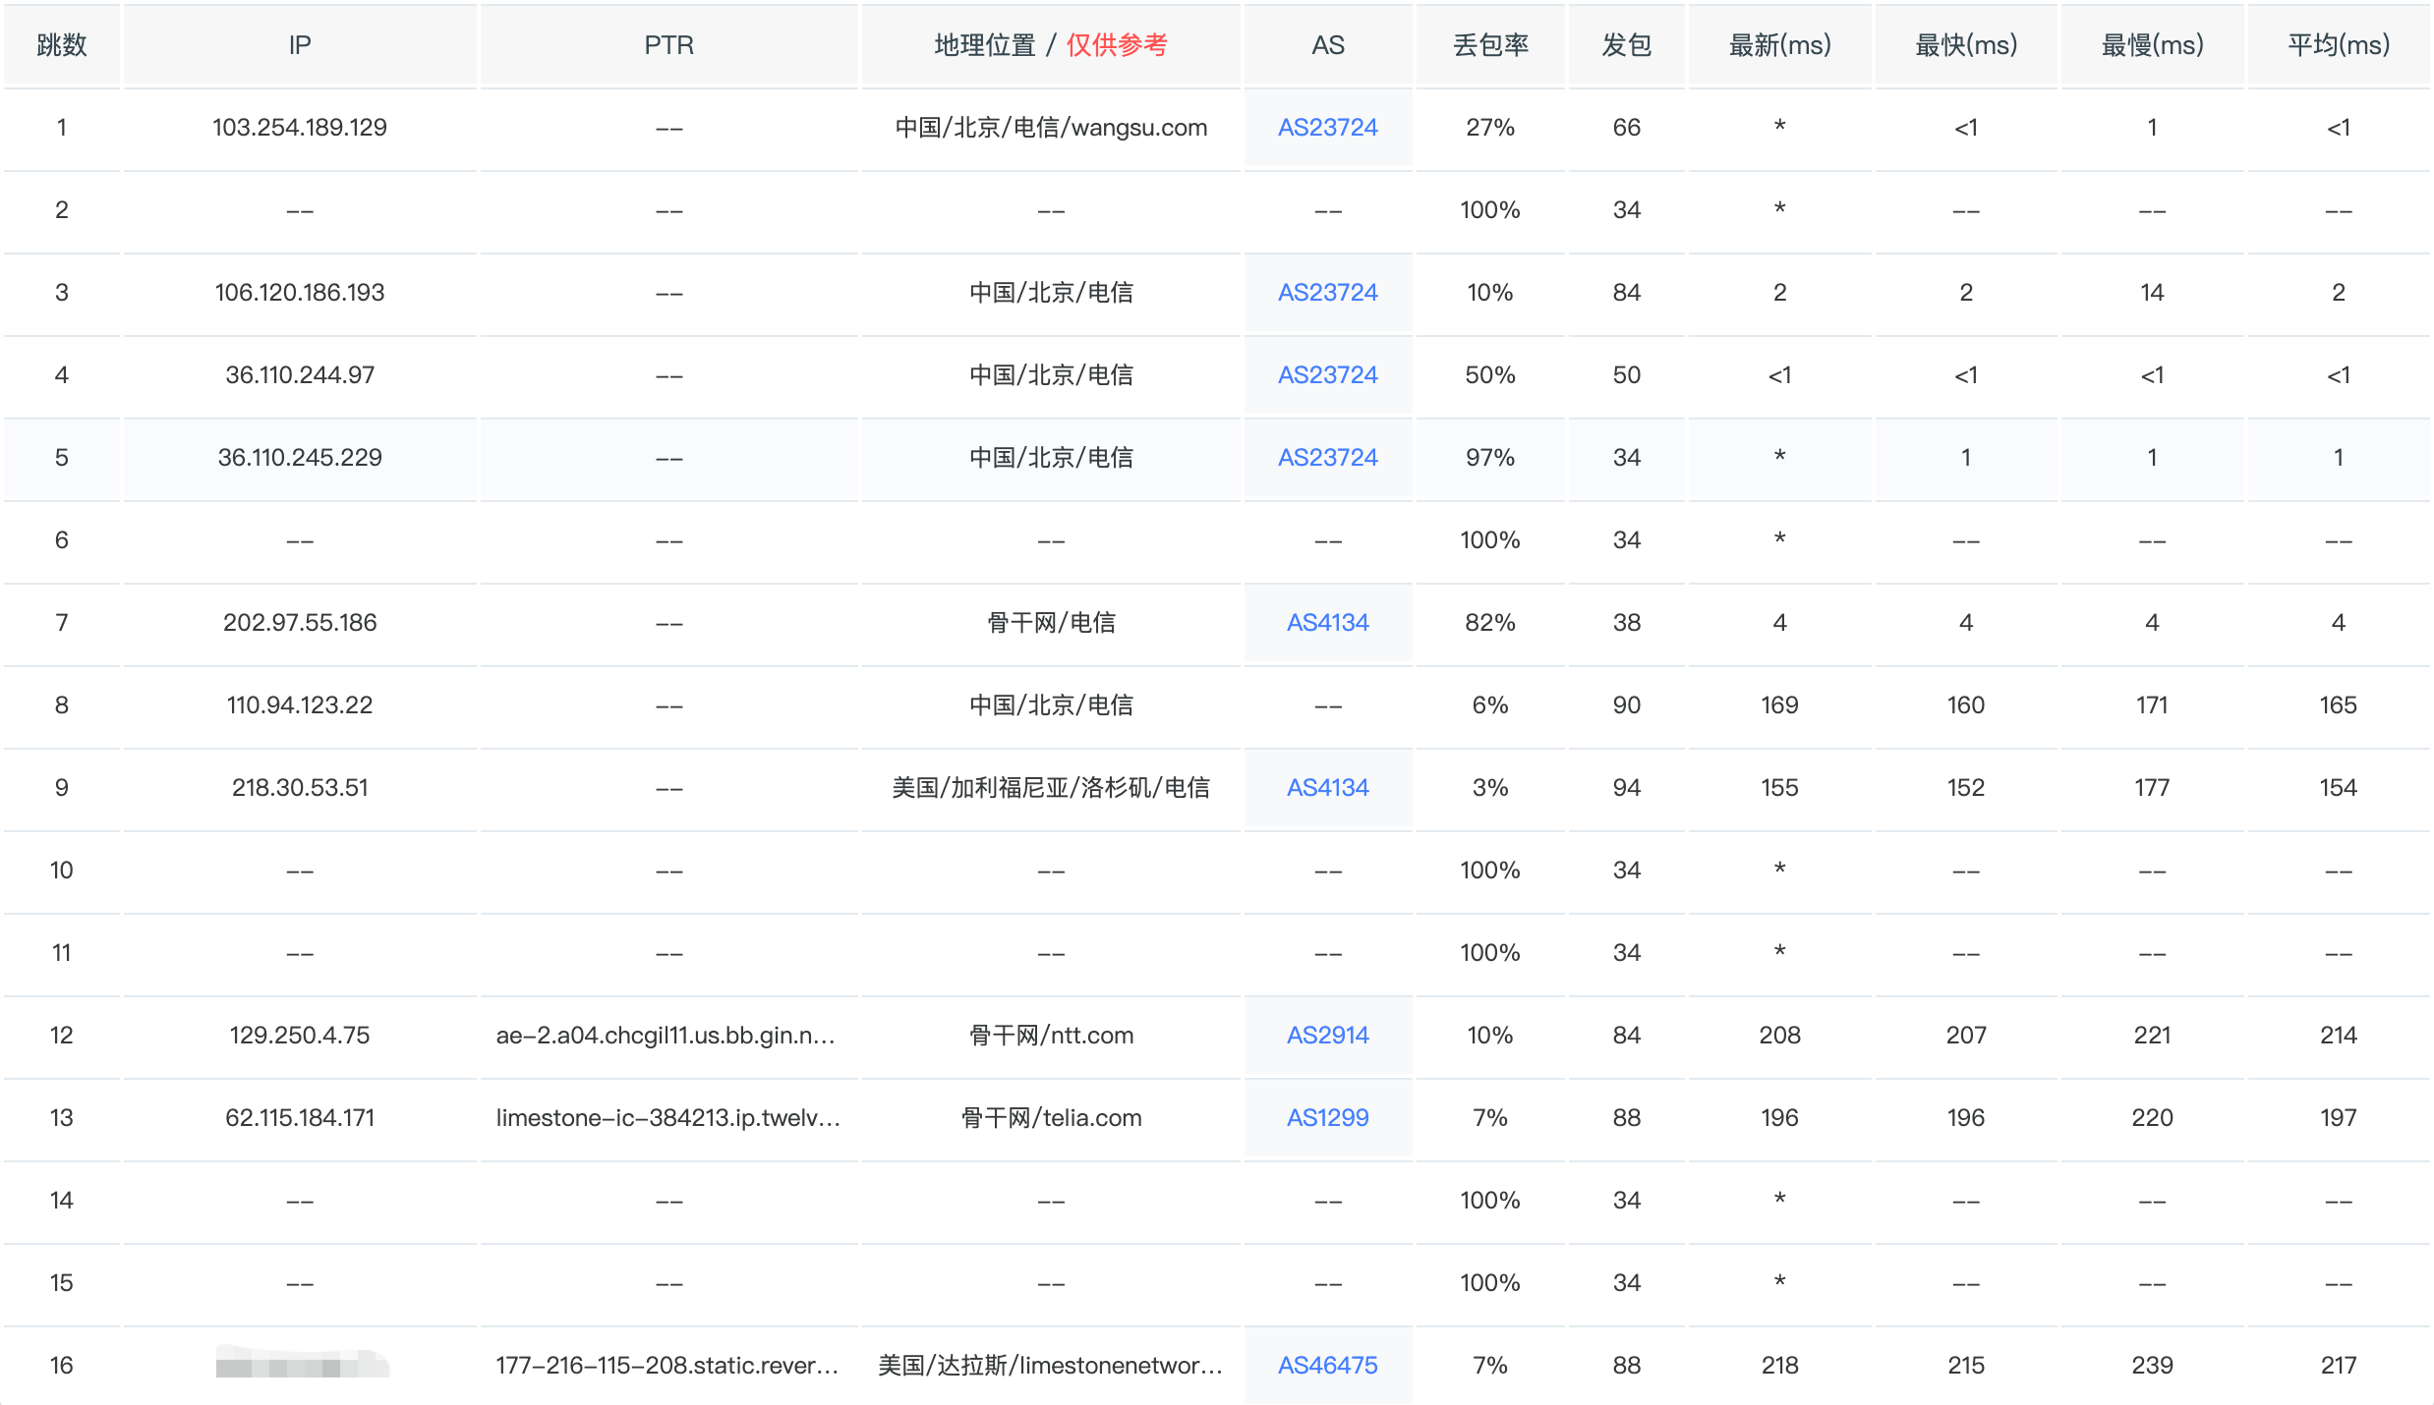The height and width of the screenshot is (1405, 2434).
Task: Open the AS2914 link
Action: [x=1327, y=1036]
